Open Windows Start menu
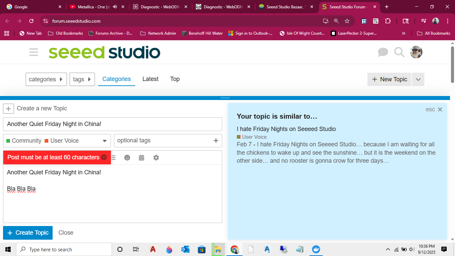Image resolution: width=455 pixels, height=256 pixels. coord(8,249)
